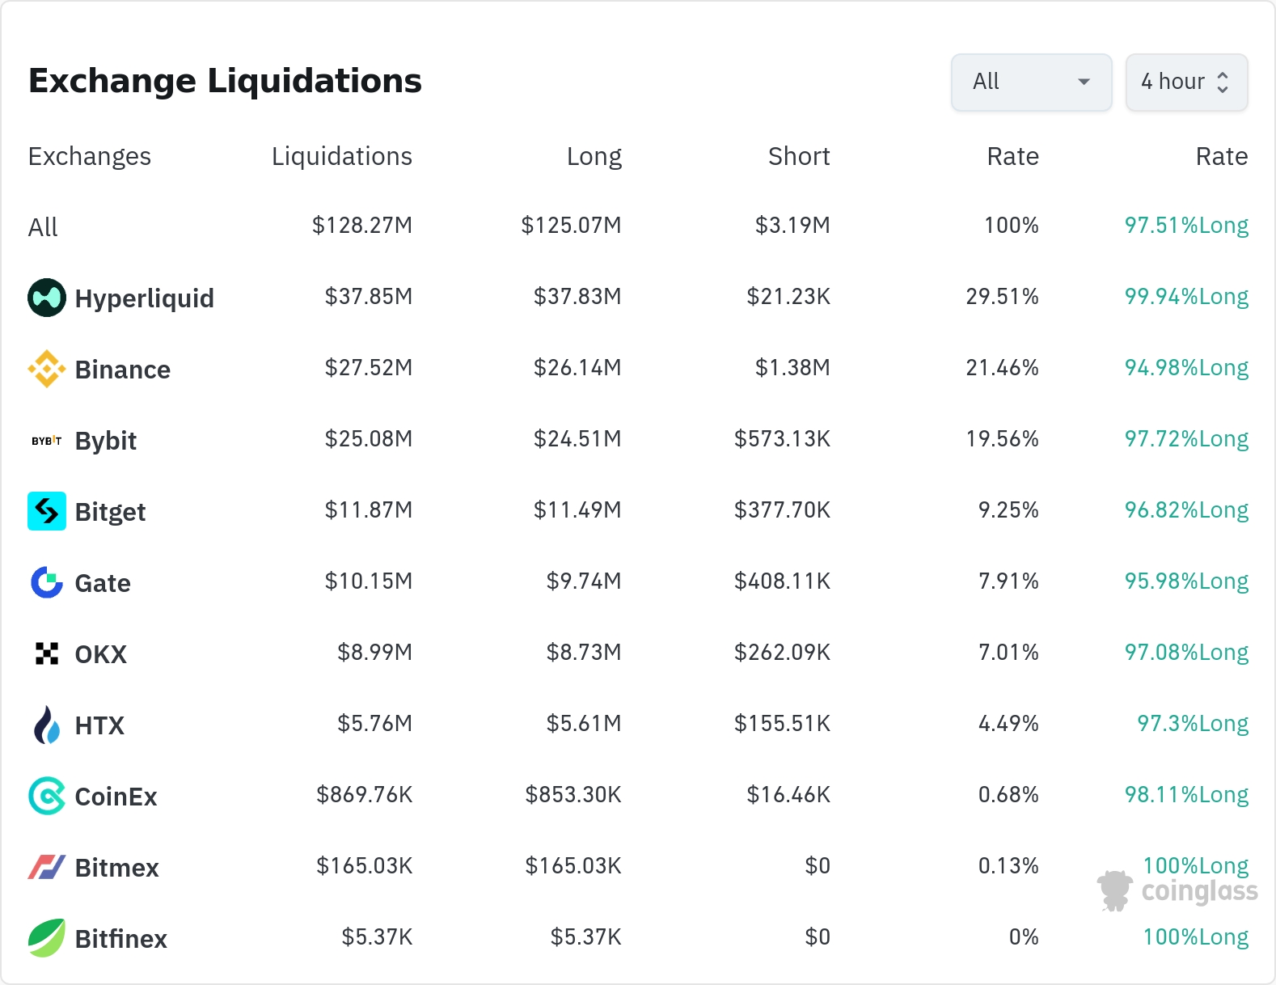Click the CoinEx logo icon
Image resolution: width=1276 pixels, height=985 pixels.
pos(47,796)
